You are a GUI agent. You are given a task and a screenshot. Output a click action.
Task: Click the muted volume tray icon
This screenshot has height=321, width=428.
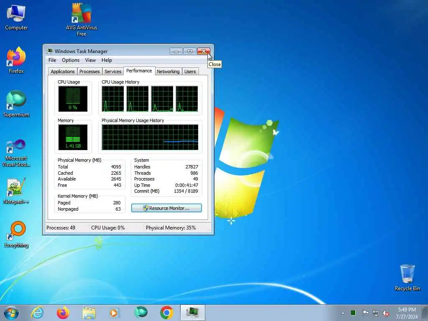[386, 313]
